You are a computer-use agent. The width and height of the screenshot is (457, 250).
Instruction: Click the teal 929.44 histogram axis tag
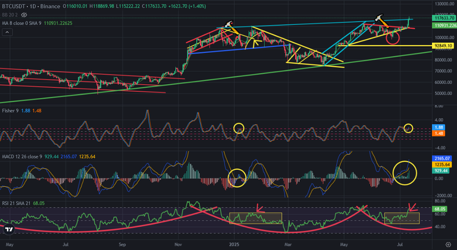point(441,170)
